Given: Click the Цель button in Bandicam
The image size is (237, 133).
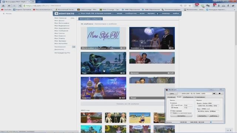Looking at the screenshot, I should coord(172,93).
